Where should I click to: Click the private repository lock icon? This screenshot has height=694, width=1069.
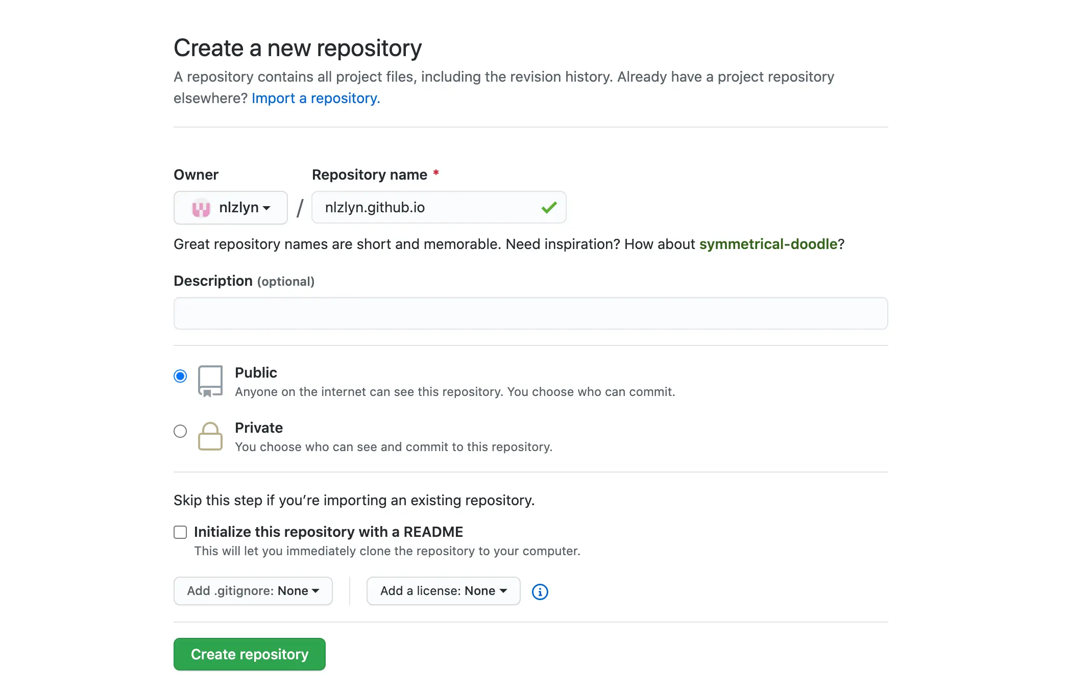point(210,436)
